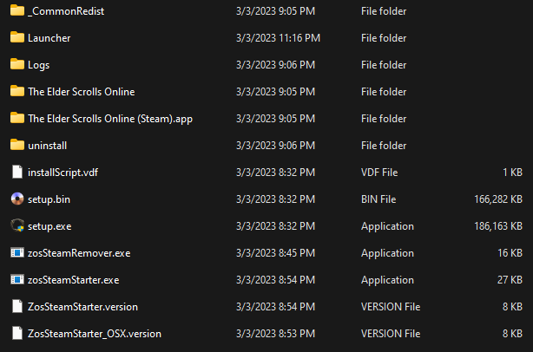Select The Elder Scrolls Online (Steam).app folder
Screen dimensions: 533x352
point(110,119)
